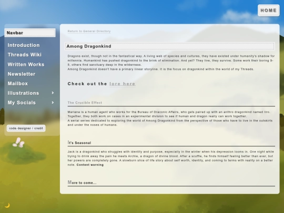Viewport: 284px width, 213px height.
Task: Open the Introduction nav item
Action: click(x=24, y=45)
